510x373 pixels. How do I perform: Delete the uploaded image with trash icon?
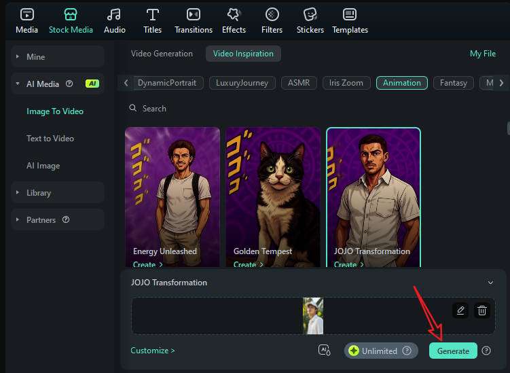coord(482,310)
